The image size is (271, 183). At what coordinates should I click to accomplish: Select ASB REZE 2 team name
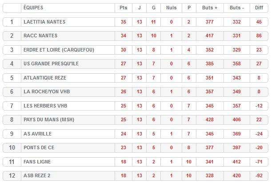37,176
